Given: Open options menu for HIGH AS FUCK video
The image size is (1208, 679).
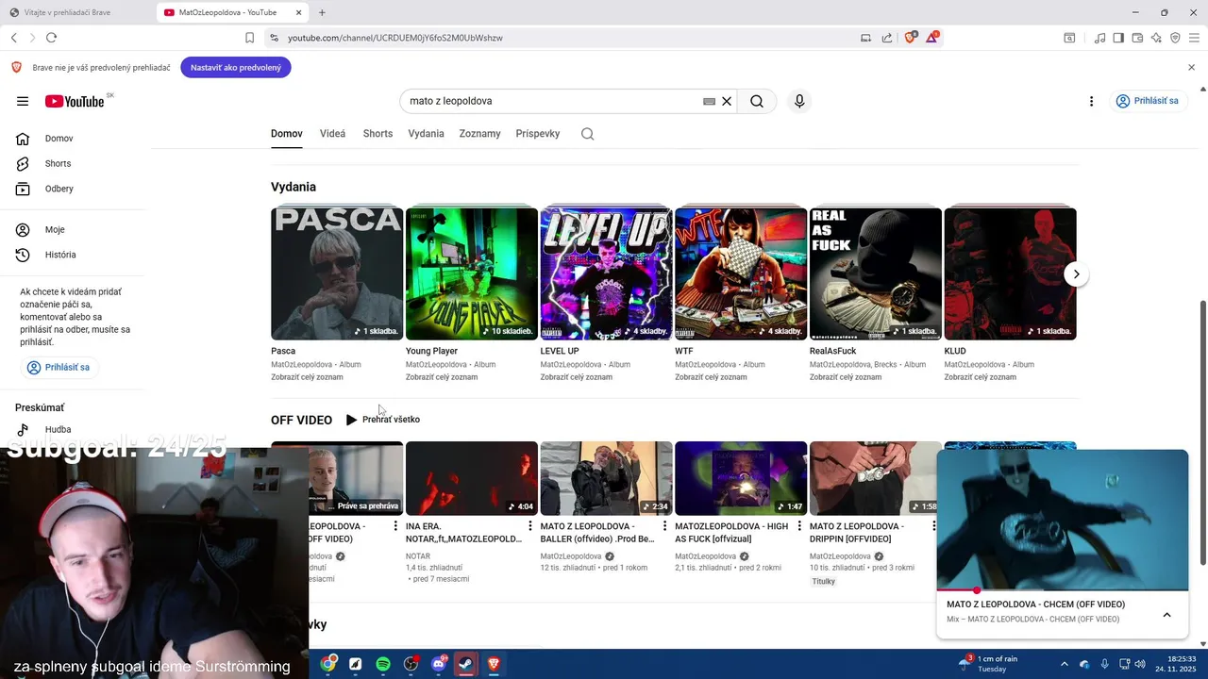Looking at the screenshot, I should [x=798, y=526].
